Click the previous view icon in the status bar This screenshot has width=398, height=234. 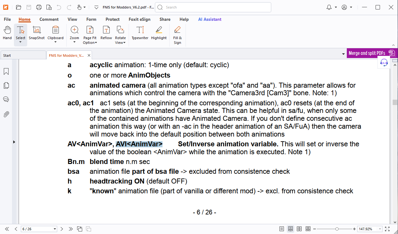coord(80,229)
